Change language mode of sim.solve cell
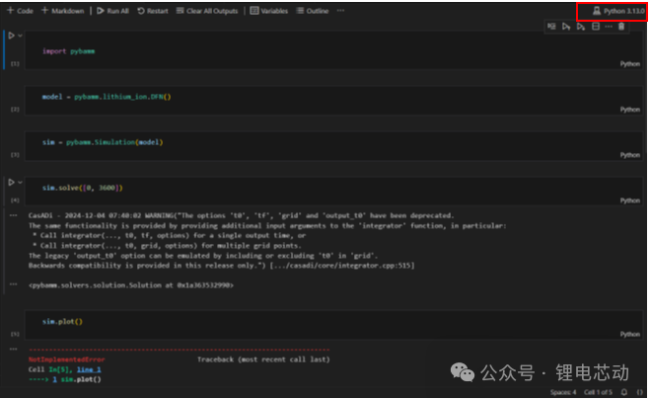 (629, 200)
